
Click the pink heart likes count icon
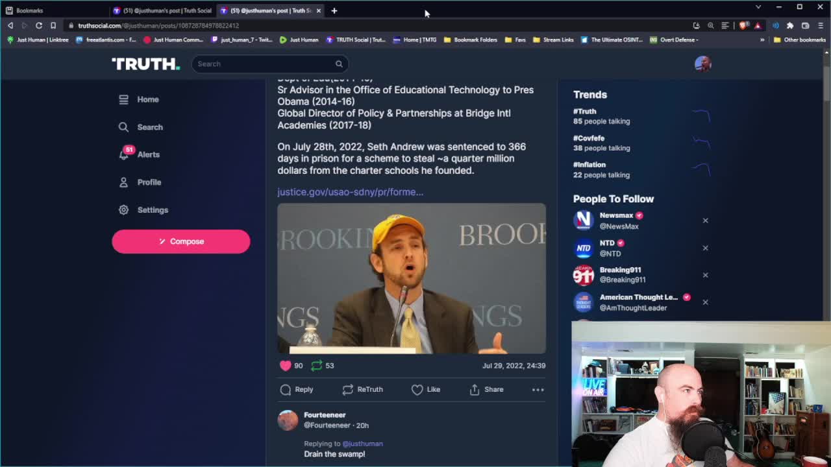point(286,366)
